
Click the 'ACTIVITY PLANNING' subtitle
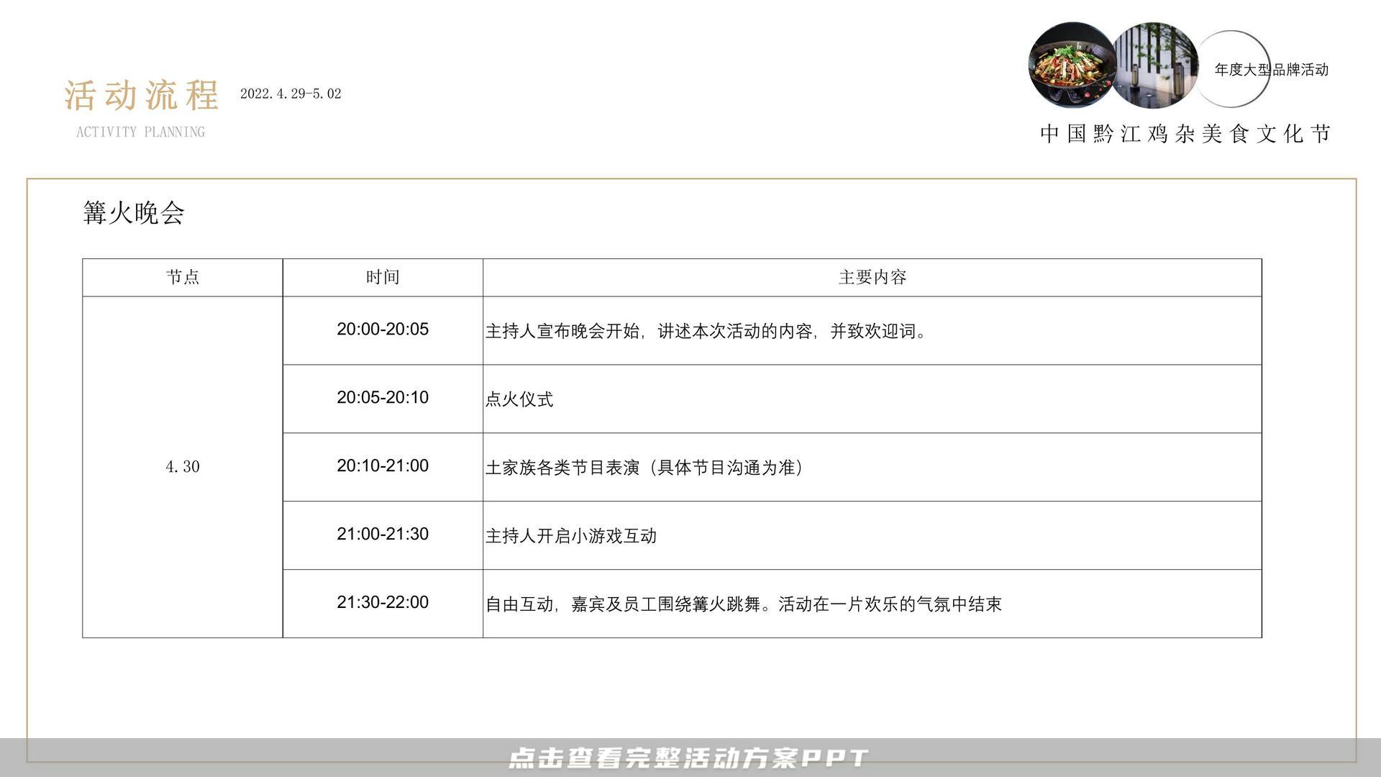(140, 132)
